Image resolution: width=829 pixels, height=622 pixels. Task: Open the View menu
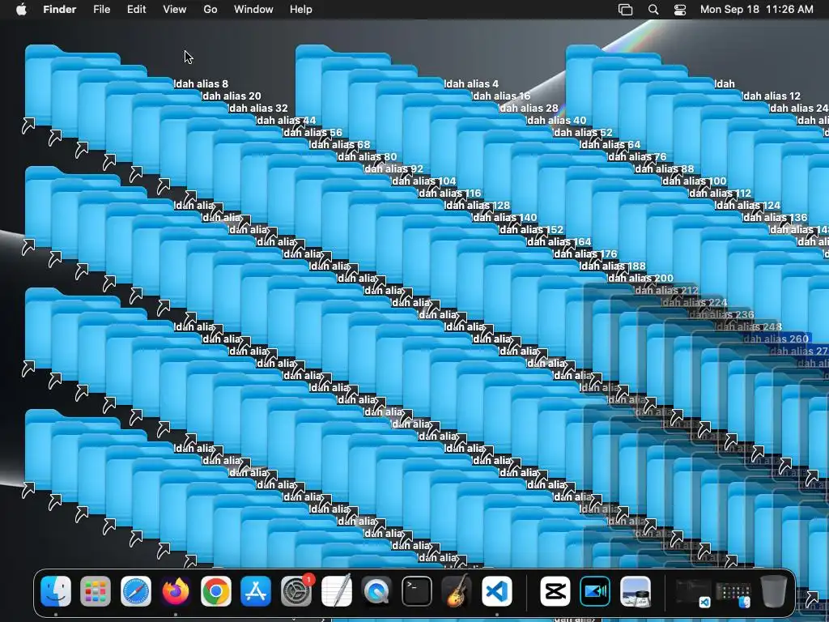(175, 10)
